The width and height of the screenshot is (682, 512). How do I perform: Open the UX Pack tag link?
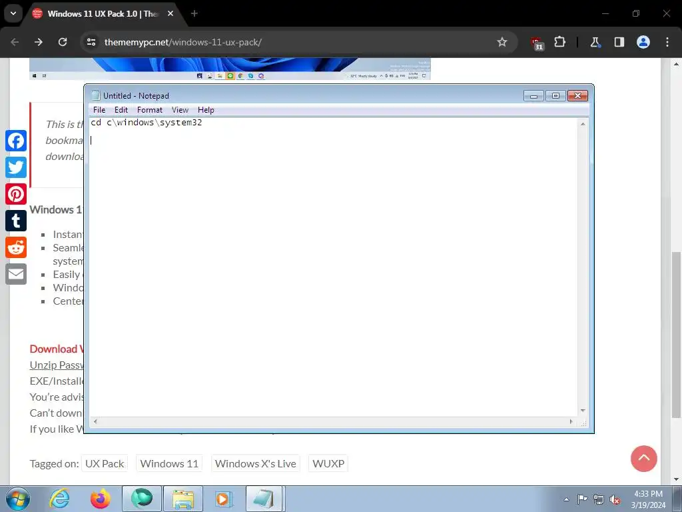(105, 464)
